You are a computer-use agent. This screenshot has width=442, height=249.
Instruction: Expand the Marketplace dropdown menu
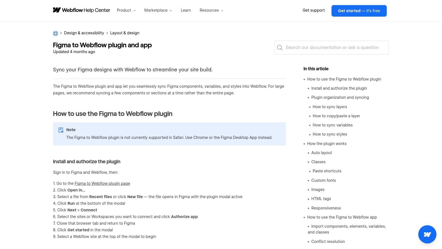coord(158,10)
